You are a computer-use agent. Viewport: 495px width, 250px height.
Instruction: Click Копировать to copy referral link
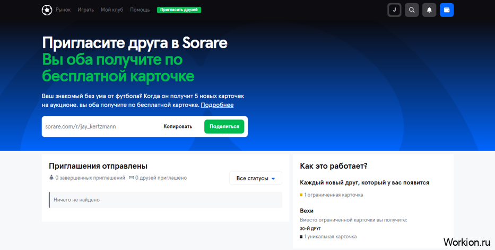pos(178,126)
